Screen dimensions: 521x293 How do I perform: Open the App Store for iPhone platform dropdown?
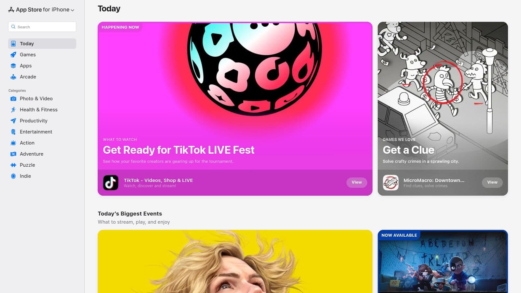coord(41,10)
